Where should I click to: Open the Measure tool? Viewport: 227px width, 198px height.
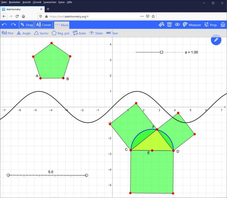click(192, 25)
